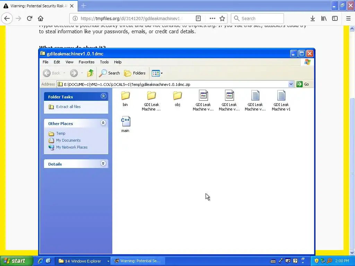Go to Firefox home page
Viewport: 355px width, 266px height.
(41, 18)
